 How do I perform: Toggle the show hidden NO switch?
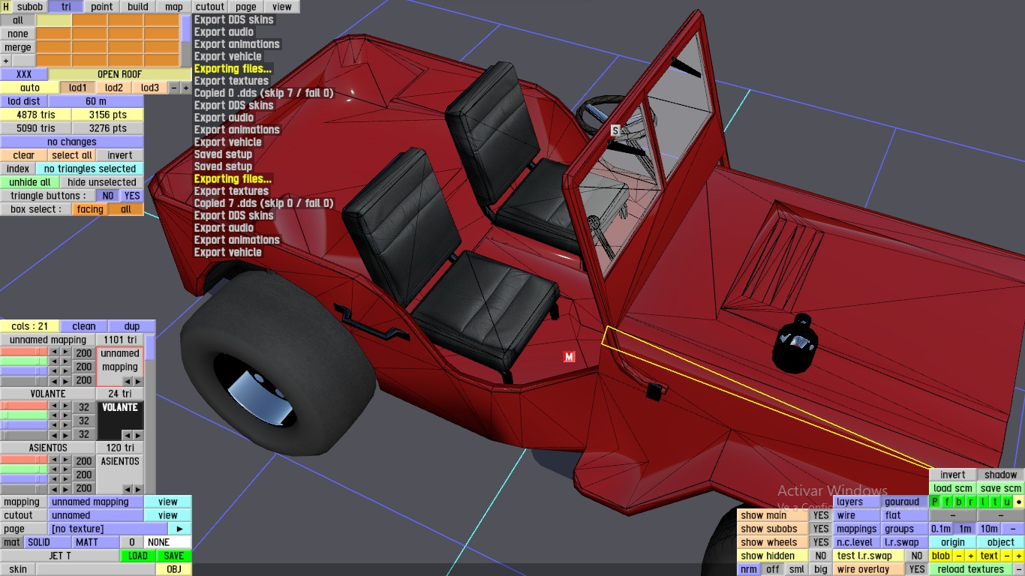coord(821,556)
